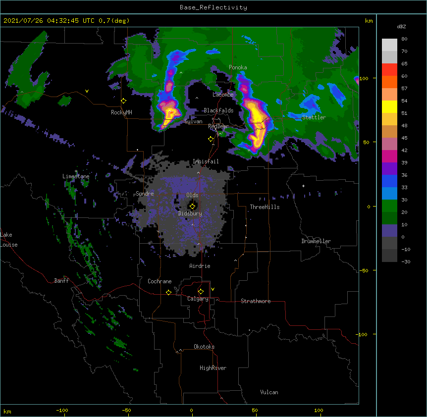
Task: Click the Stettler town label
Action: (314, 117)
